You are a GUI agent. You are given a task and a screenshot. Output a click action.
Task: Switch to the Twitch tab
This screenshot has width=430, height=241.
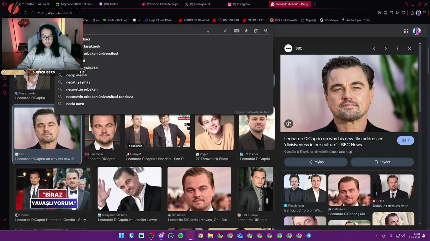tap(111, 4)
